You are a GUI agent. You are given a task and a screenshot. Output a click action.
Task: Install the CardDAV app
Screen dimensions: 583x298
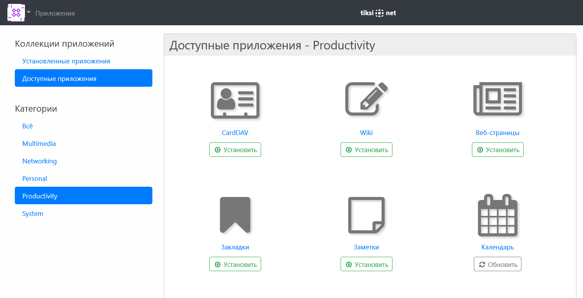coord(235,150)
